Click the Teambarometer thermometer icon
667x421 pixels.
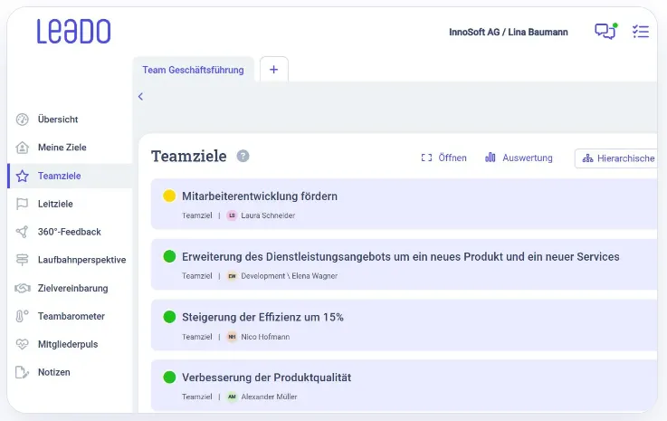[22, 316]
